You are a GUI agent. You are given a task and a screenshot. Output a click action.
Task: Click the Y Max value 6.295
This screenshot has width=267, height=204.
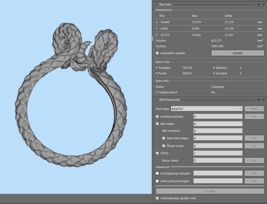195,29
